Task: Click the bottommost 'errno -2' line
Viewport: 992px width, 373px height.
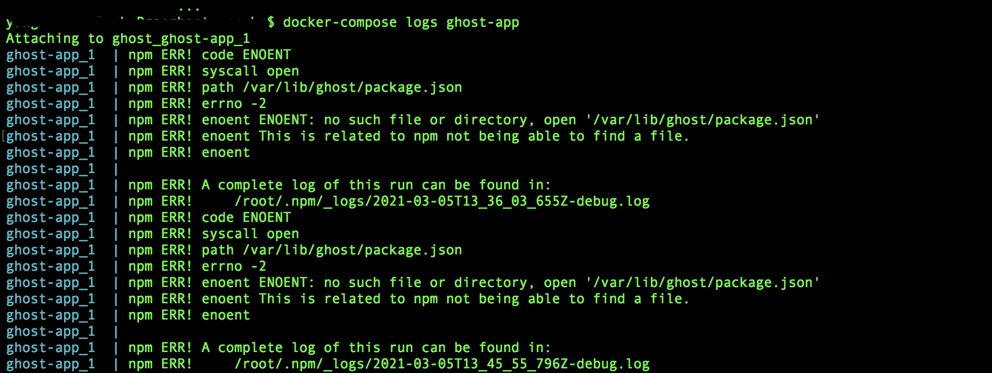Action: pyautogui.click(x=233, y=267)
